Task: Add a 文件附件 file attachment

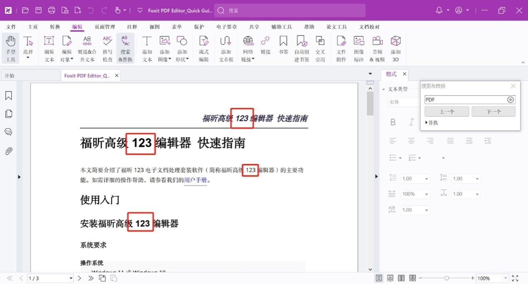Action: click(x=341, y=48)
